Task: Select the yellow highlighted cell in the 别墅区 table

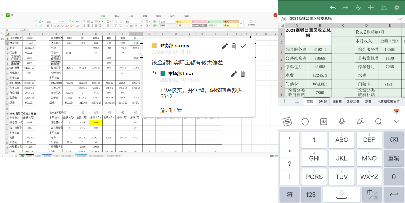Action: click(x=96, y=123)
